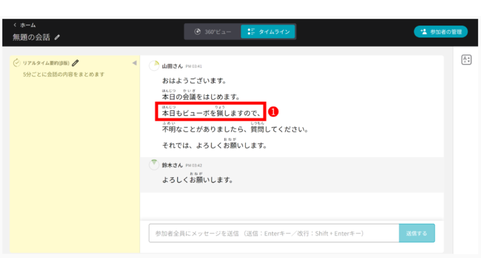Click the pencil icon beside リアルタイム要約(β版)
The image size is (481, 270).
click(x=75, y=63)
